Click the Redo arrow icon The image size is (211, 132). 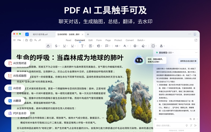pos(40,40)
